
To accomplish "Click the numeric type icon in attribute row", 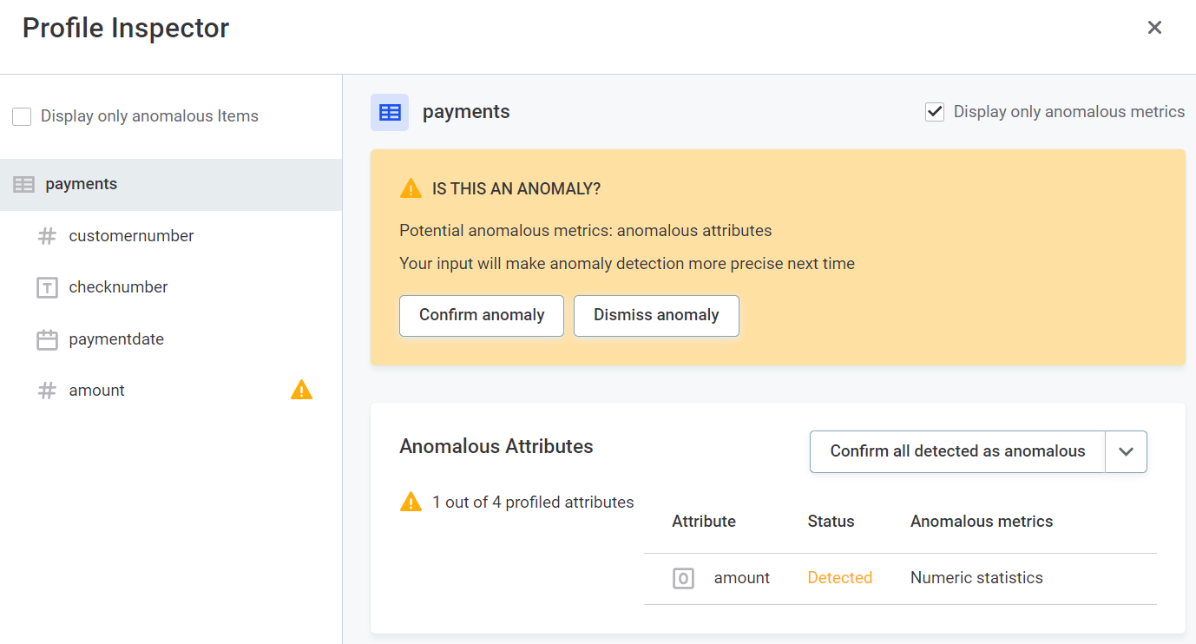I will click(683, 578).
